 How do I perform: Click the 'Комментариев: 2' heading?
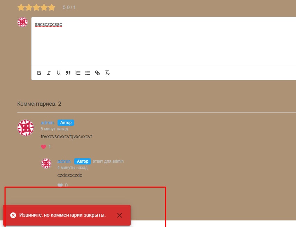39,104
